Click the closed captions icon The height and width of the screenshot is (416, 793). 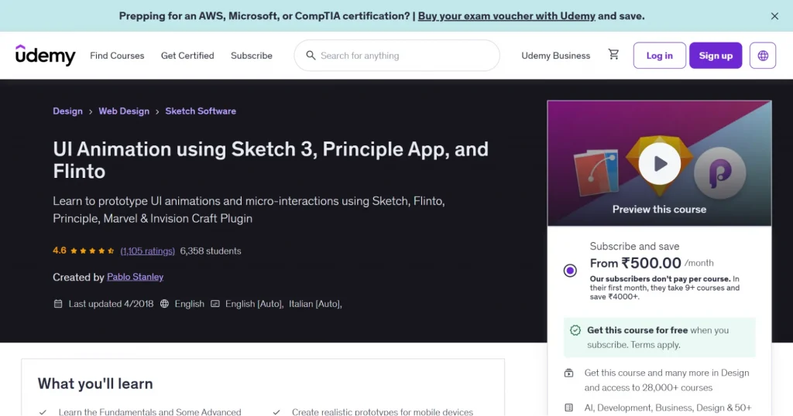click(x=215, y=304)
